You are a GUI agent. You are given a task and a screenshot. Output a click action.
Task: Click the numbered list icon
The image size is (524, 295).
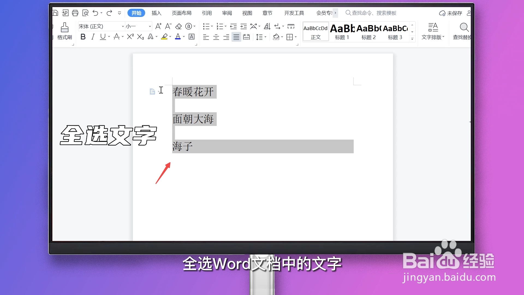click(x=220, y=26)
